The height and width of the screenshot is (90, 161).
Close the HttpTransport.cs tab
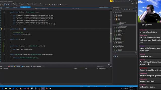coord(30,7)
